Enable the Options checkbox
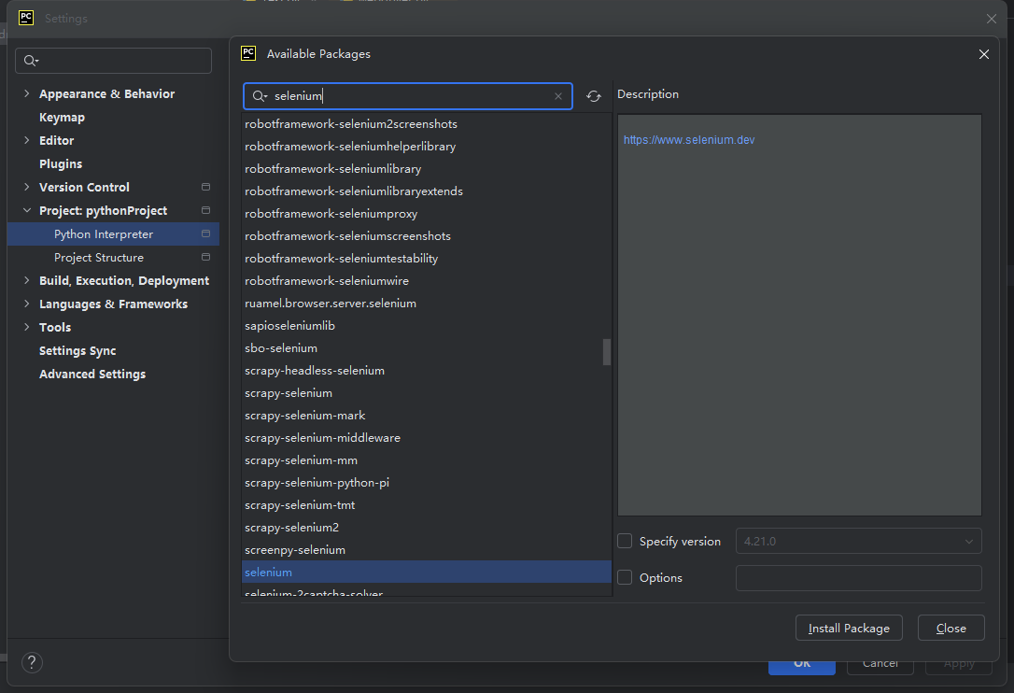This screenshot has height=693, width=1014. coord(624,577)
